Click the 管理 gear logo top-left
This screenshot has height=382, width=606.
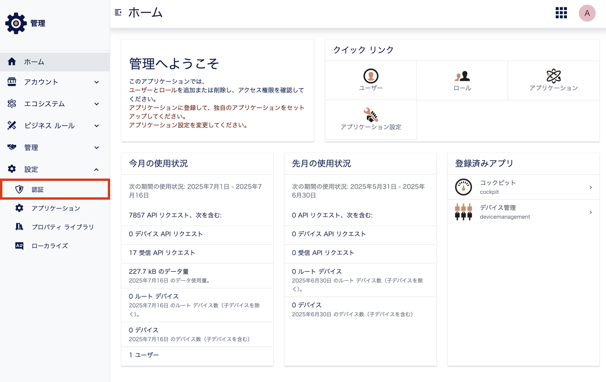tap(15, 23)
